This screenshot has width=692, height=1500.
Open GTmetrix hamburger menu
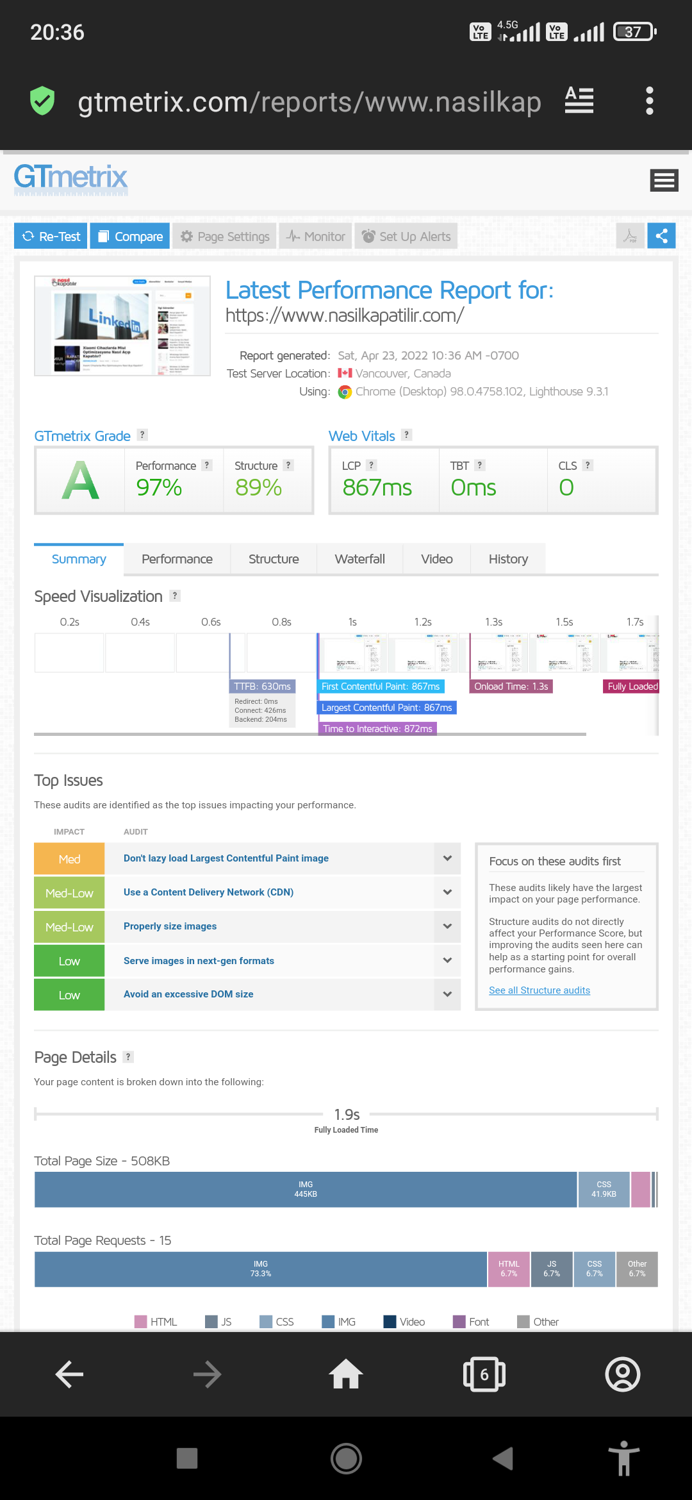tap(664, 180)
